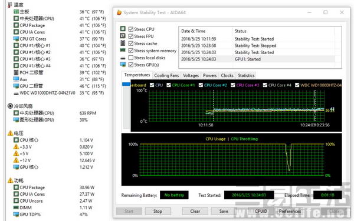Click the Stress GPU(s) monitor icon
This screenshot has height=221, width=354.
123,65
